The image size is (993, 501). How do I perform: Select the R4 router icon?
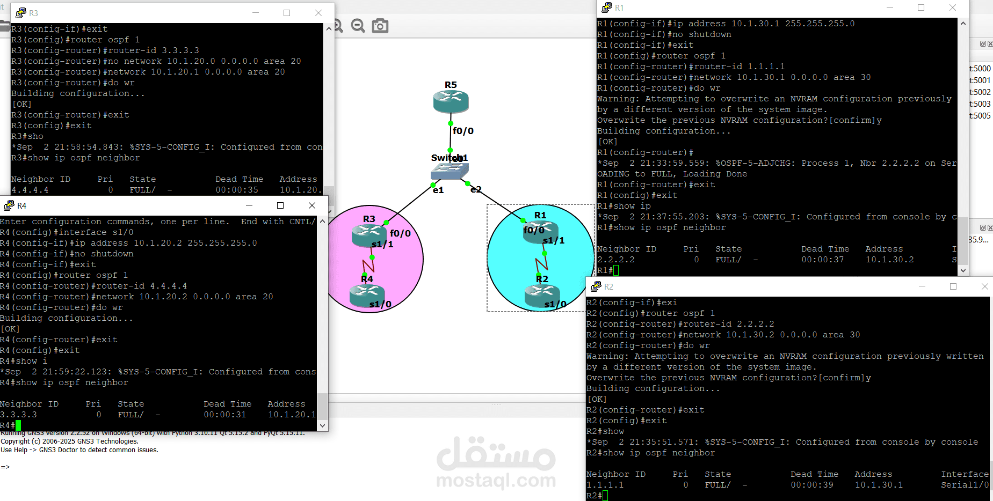coord(367,297)
